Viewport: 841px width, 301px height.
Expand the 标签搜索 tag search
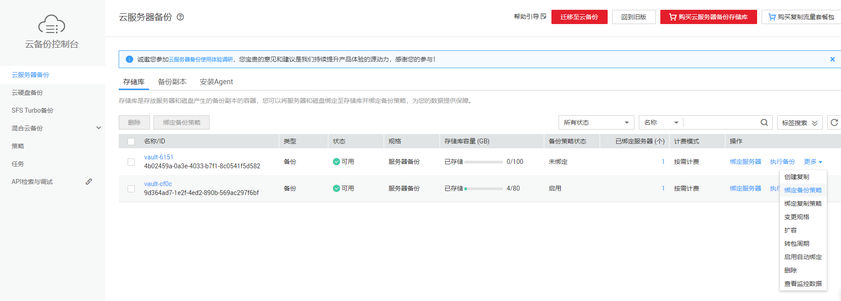coord(800,122)
